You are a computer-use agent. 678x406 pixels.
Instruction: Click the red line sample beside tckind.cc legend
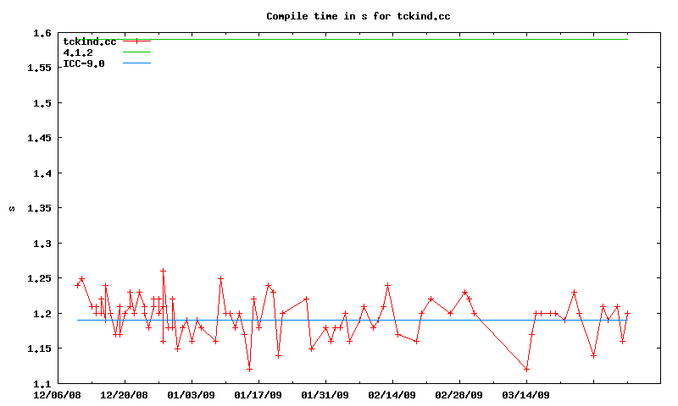click(136, 41)
